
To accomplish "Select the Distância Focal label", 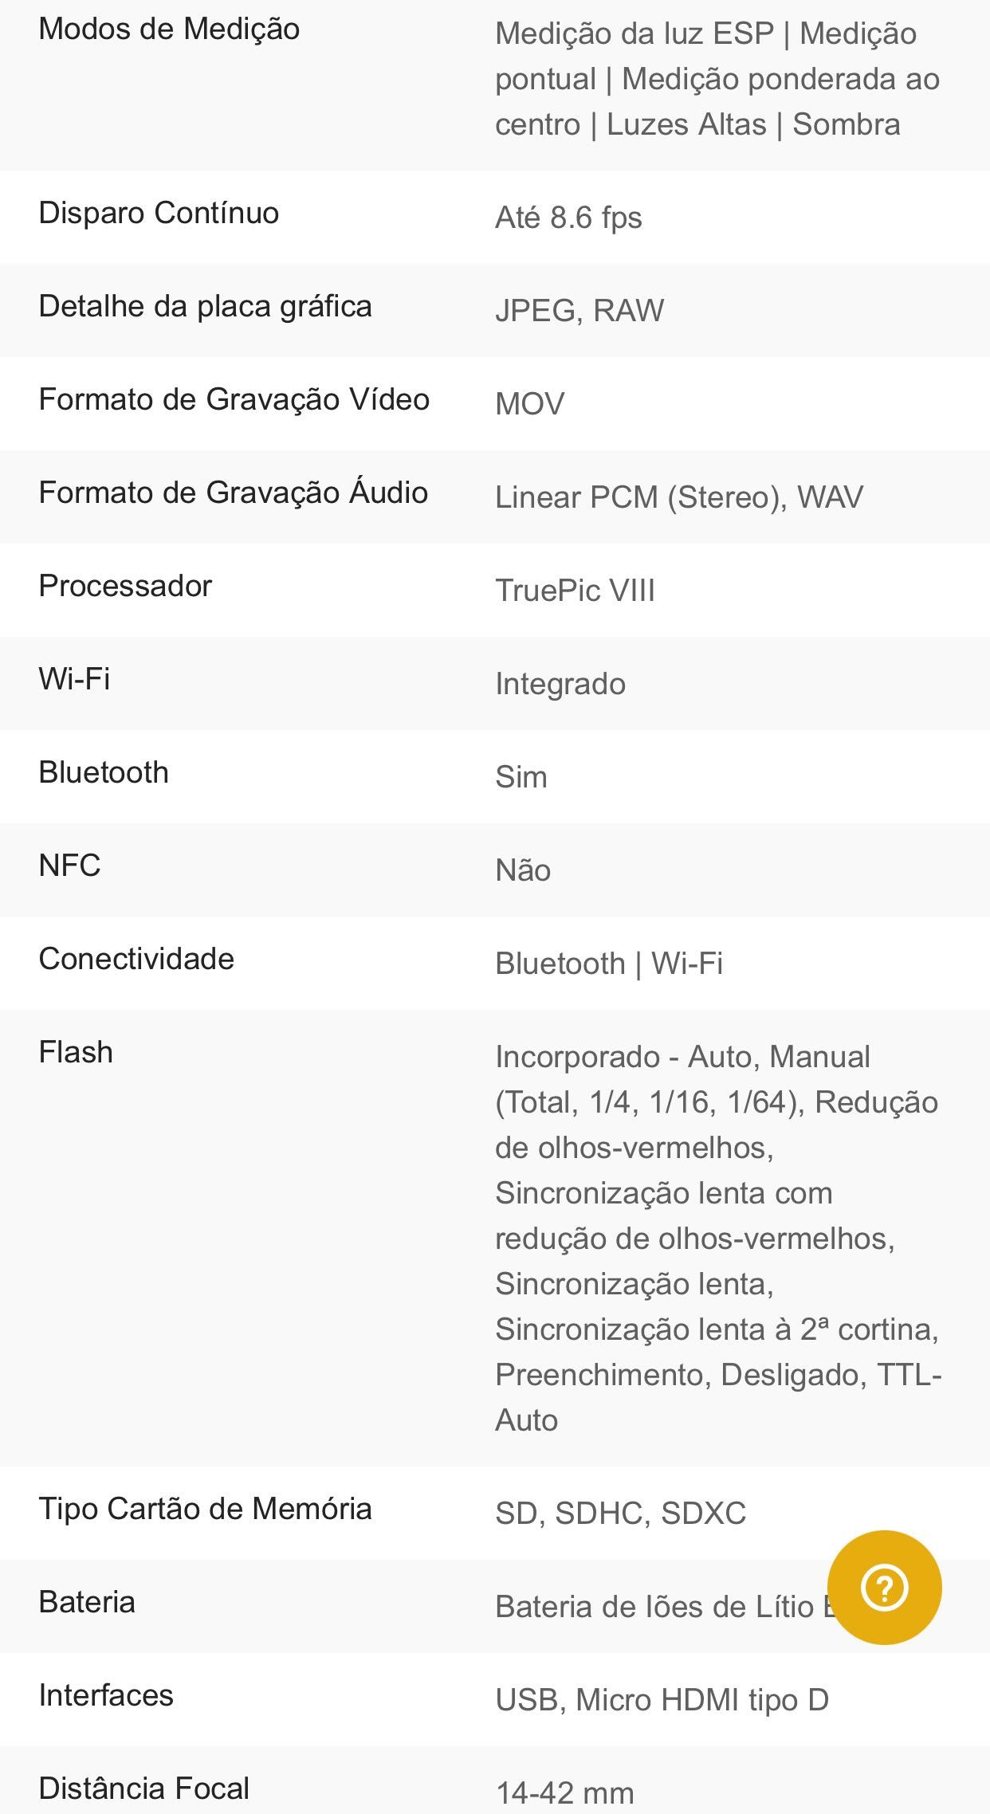I will (143, 1788).
